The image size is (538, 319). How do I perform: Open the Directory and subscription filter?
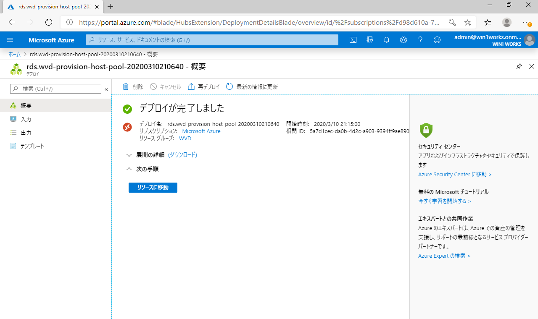(370, 40)
